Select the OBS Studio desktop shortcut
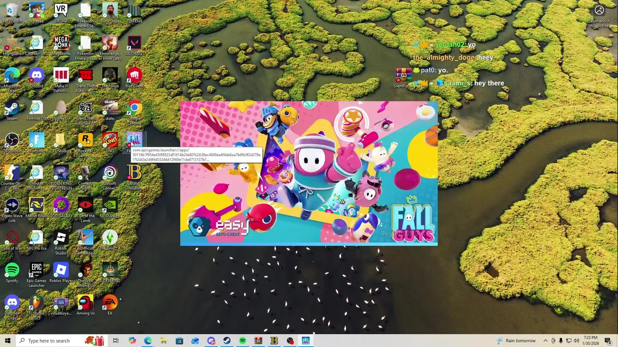618x347 pixels. pos(12,143)
